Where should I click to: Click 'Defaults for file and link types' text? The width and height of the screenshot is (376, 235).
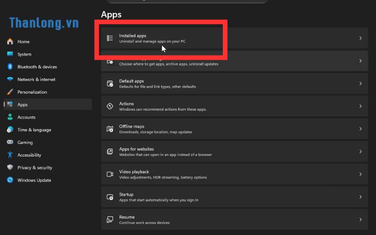[157, 86]
